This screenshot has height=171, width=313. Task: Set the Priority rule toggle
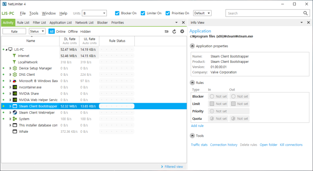tap(212, 111)
